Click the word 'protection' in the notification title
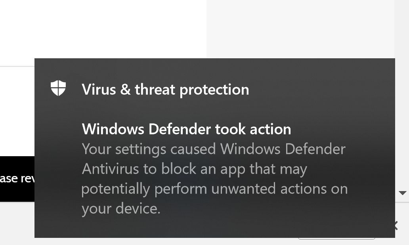The width and height of the screenshot is (409, 245). 214,90
